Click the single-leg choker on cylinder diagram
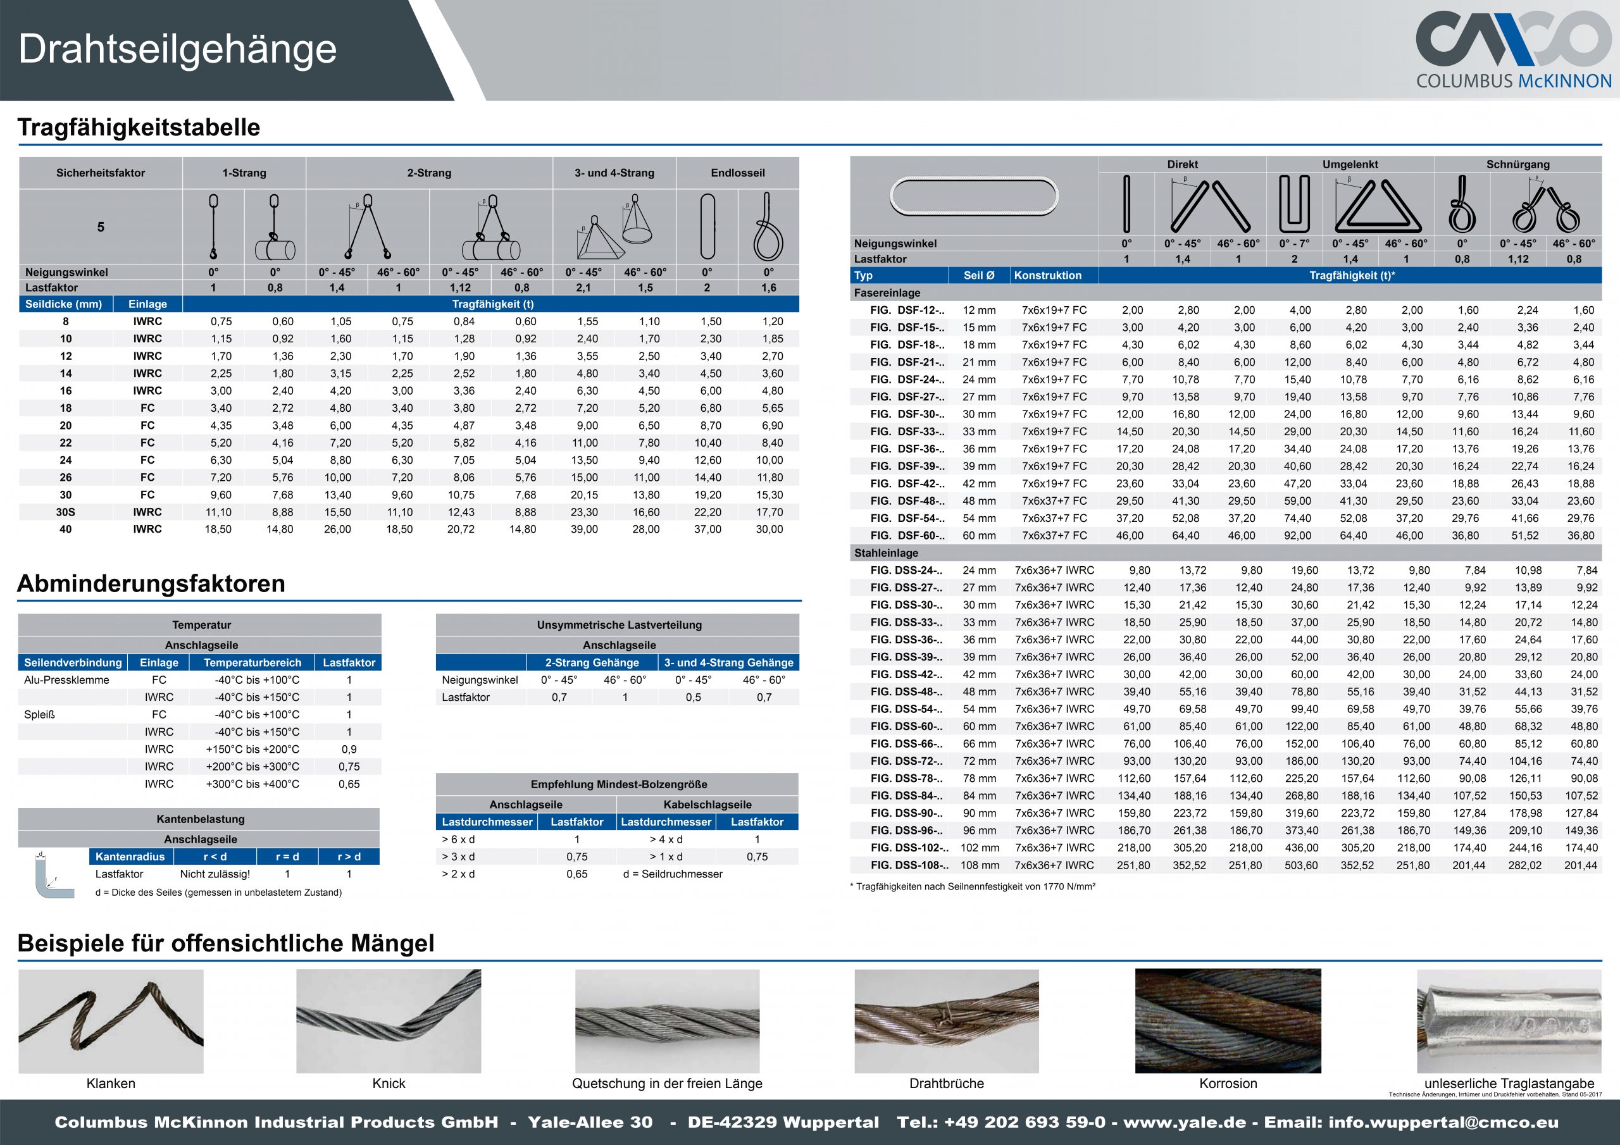This screenshot has height=1145, width=1620. point(275,226)
